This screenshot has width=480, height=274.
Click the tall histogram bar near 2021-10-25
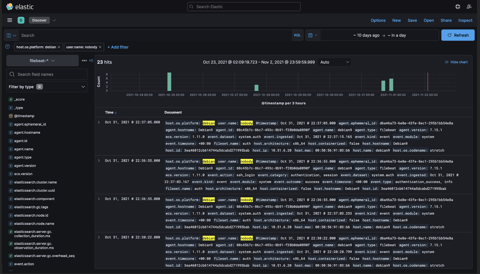169,82
